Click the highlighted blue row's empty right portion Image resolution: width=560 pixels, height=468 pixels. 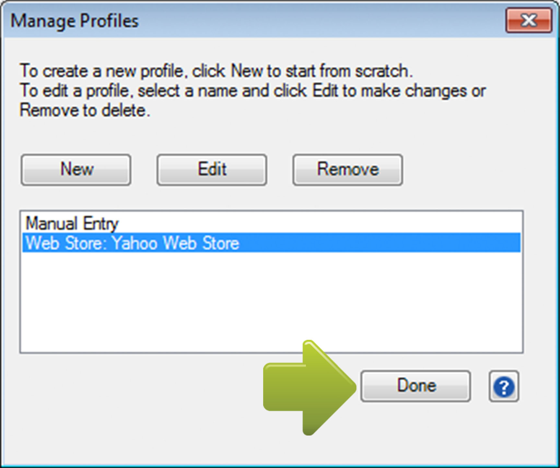(379, 242)
